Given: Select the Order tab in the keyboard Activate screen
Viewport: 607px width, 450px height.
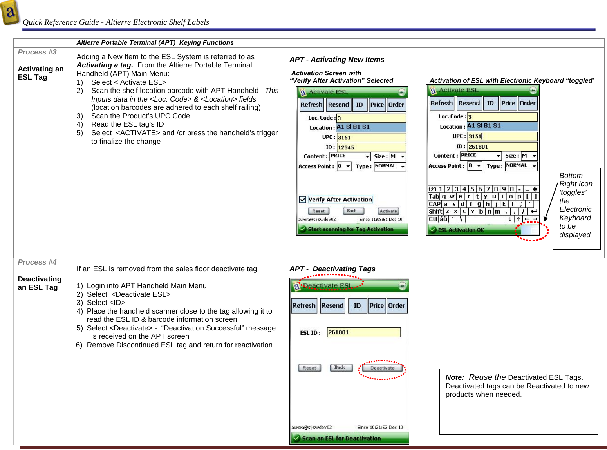Looking at the screenshot, I should pyautogui.click(x=528, y=103).
